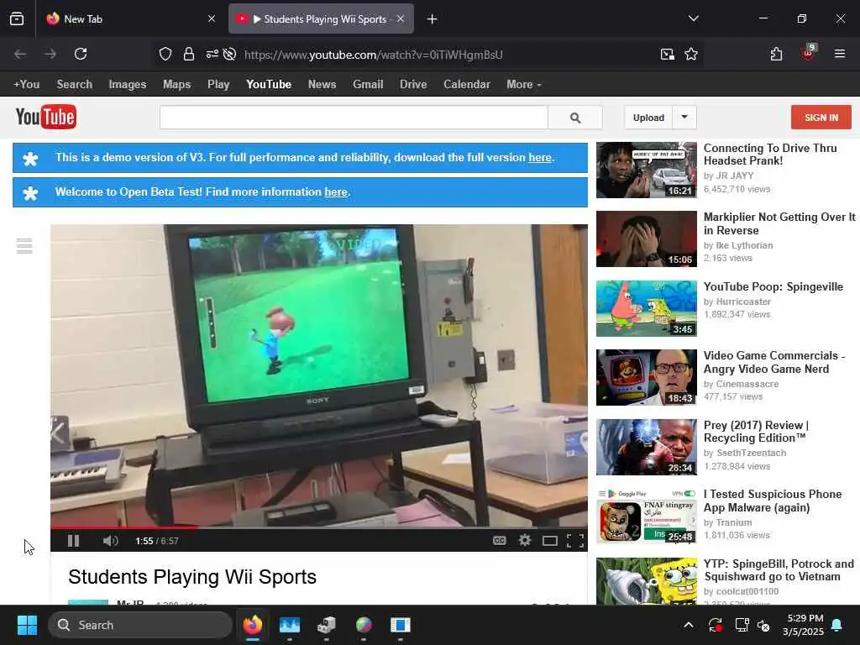Open Prey (2017) Review video thumbnail

(647, 447)
